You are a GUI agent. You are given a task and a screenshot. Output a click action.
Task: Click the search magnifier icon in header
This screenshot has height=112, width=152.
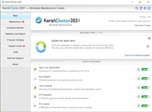click(137, 8)
